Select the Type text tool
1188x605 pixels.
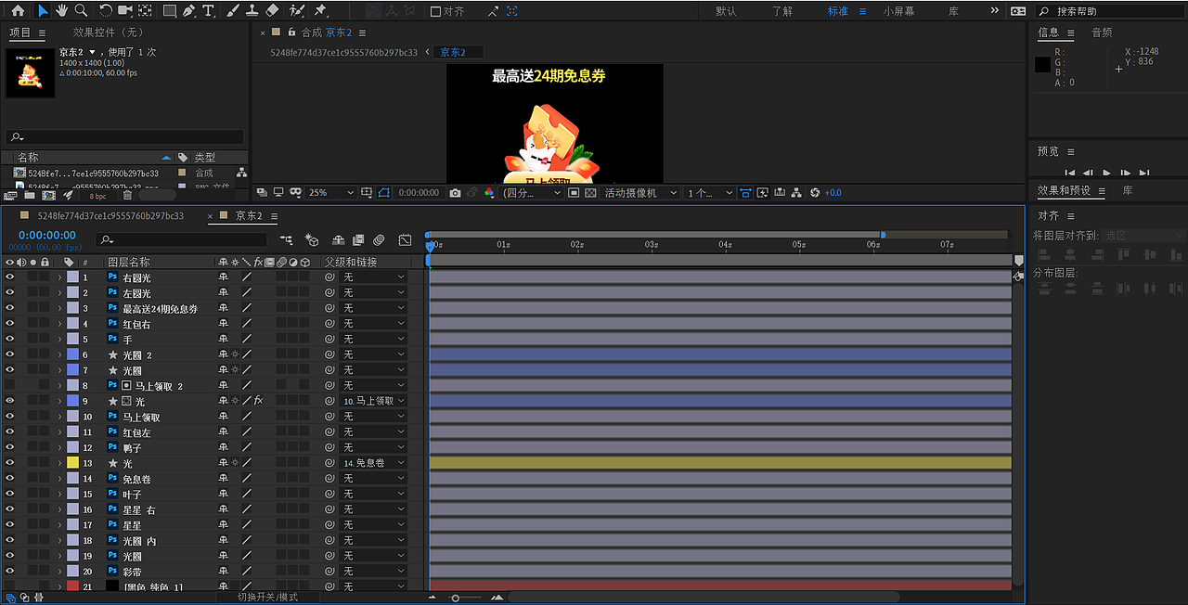[208, 11]
